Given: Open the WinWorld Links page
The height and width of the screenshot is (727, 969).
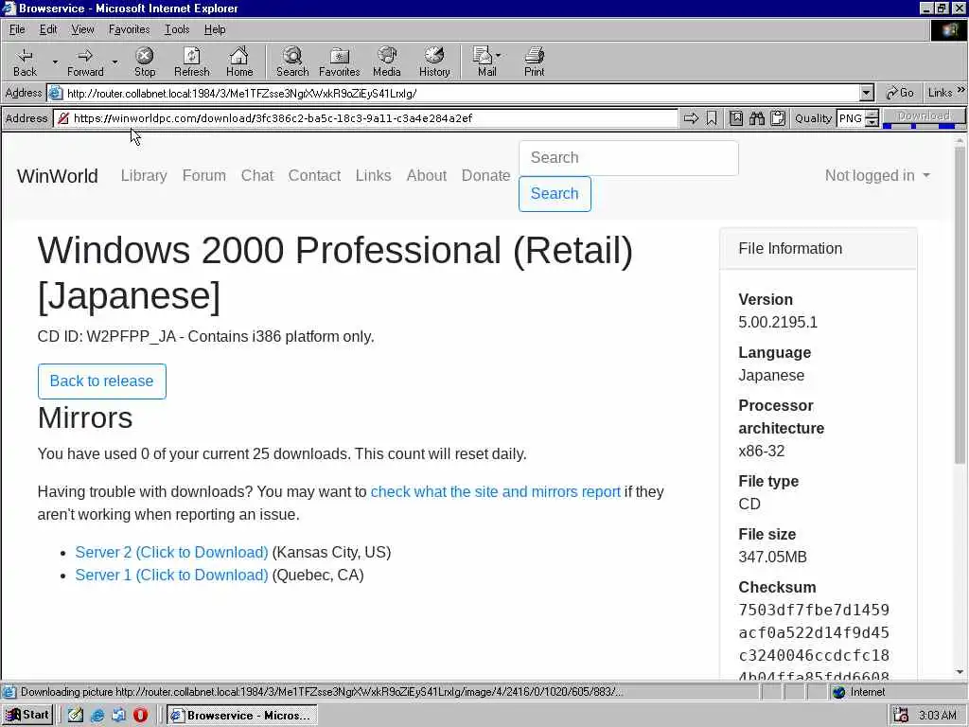Looking at the screenshot, I should pos(373,175).
